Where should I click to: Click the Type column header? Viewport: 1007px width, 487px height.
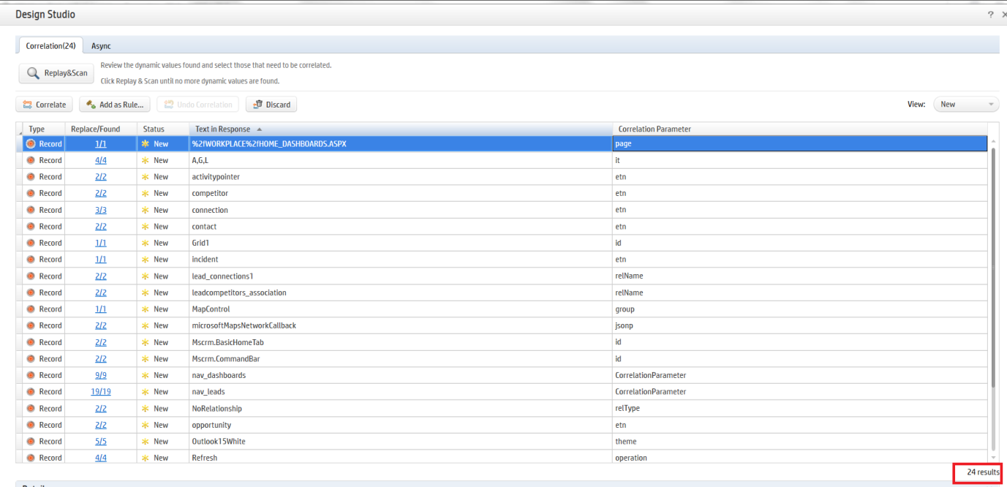point(43,129)
